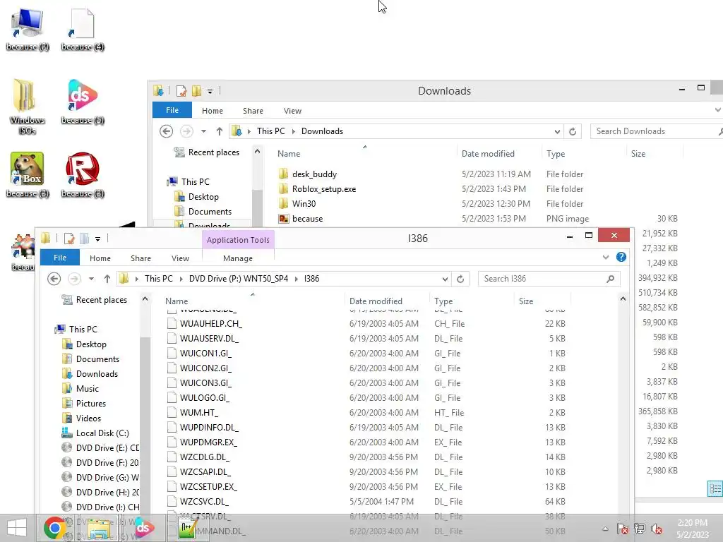723x542 pixels.
Task: Click Properties quick access icon in Downloads window
Action: point(181,91)
